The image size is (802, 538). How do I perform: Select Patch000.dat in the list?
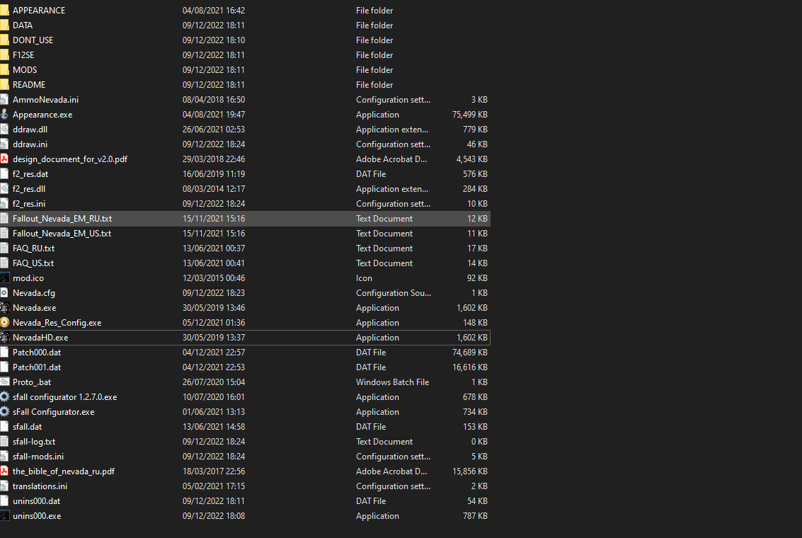pyautogui.click(x=37, y=353)
